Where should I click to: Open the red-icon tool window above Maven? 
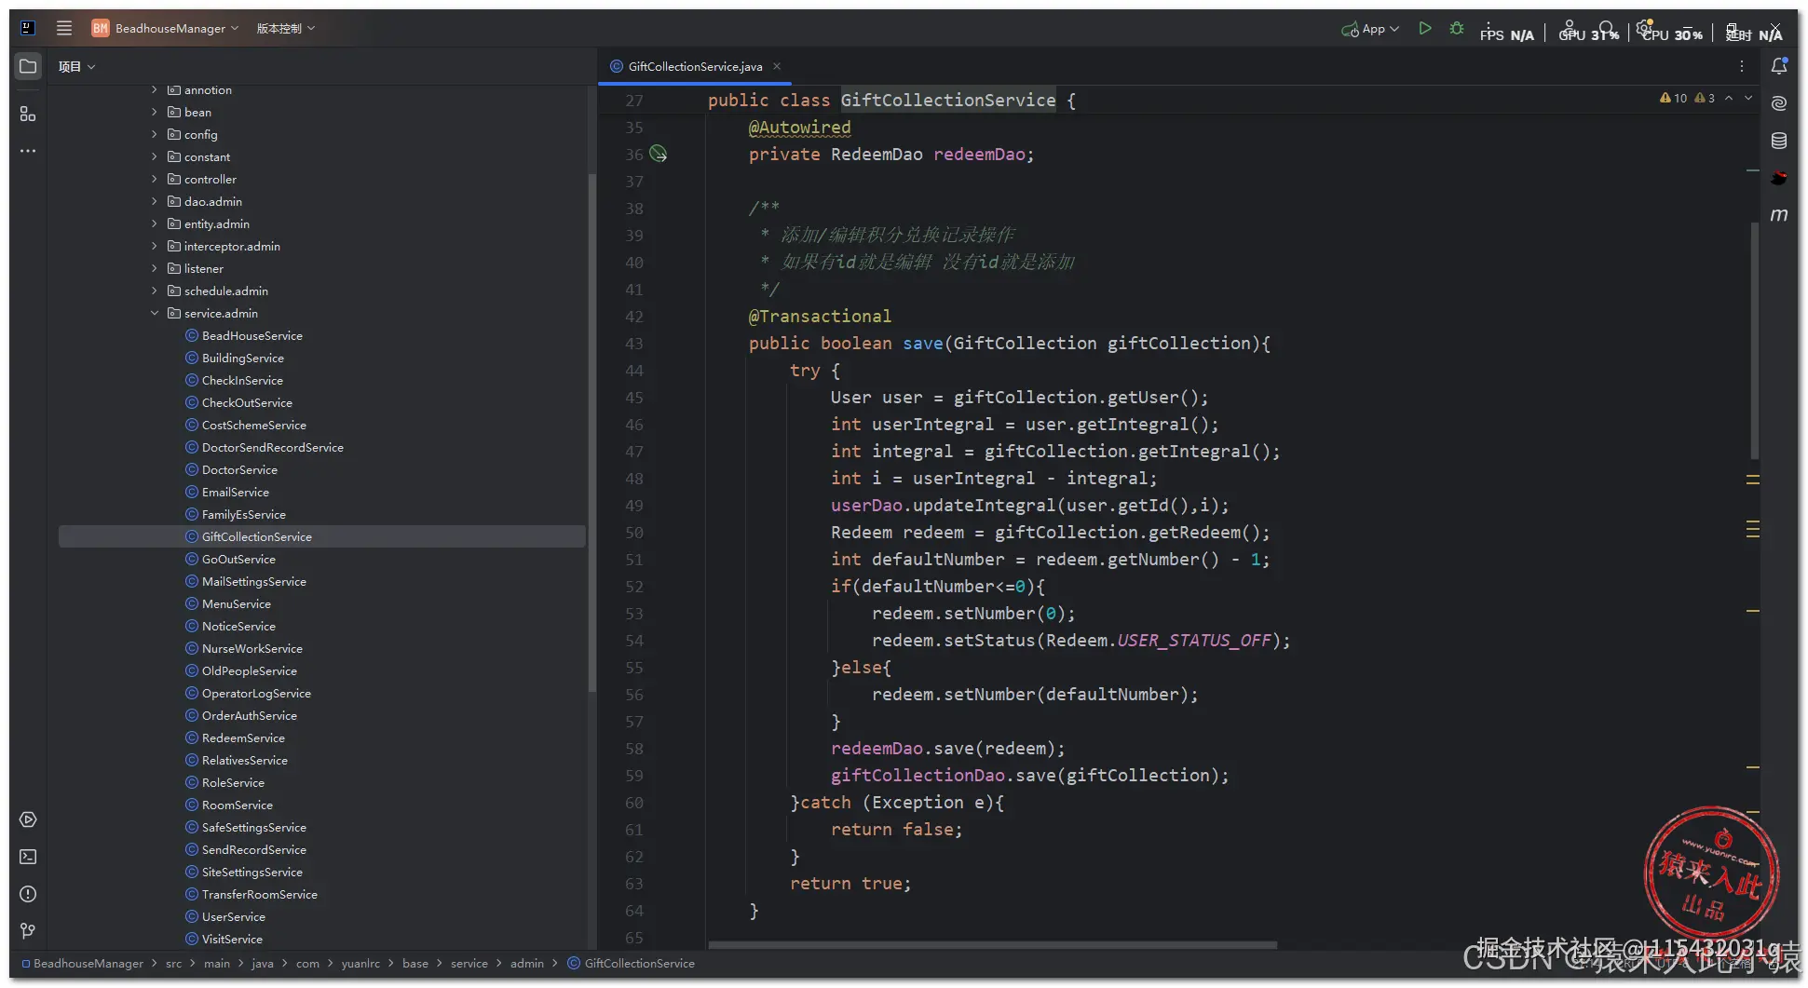[1779, 178]
